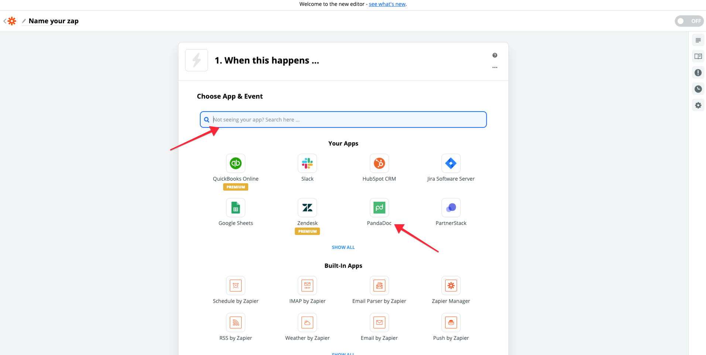706x355 pixels.
Task: Click the PREMIUM badge under Zendesk
Action: [x=307, y=231]
